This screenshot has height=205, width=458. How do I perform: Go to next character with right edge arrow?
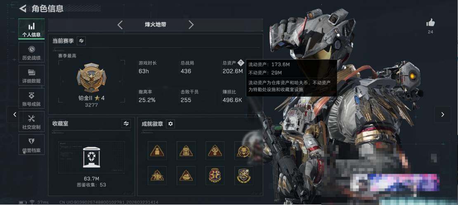[442, 114]
